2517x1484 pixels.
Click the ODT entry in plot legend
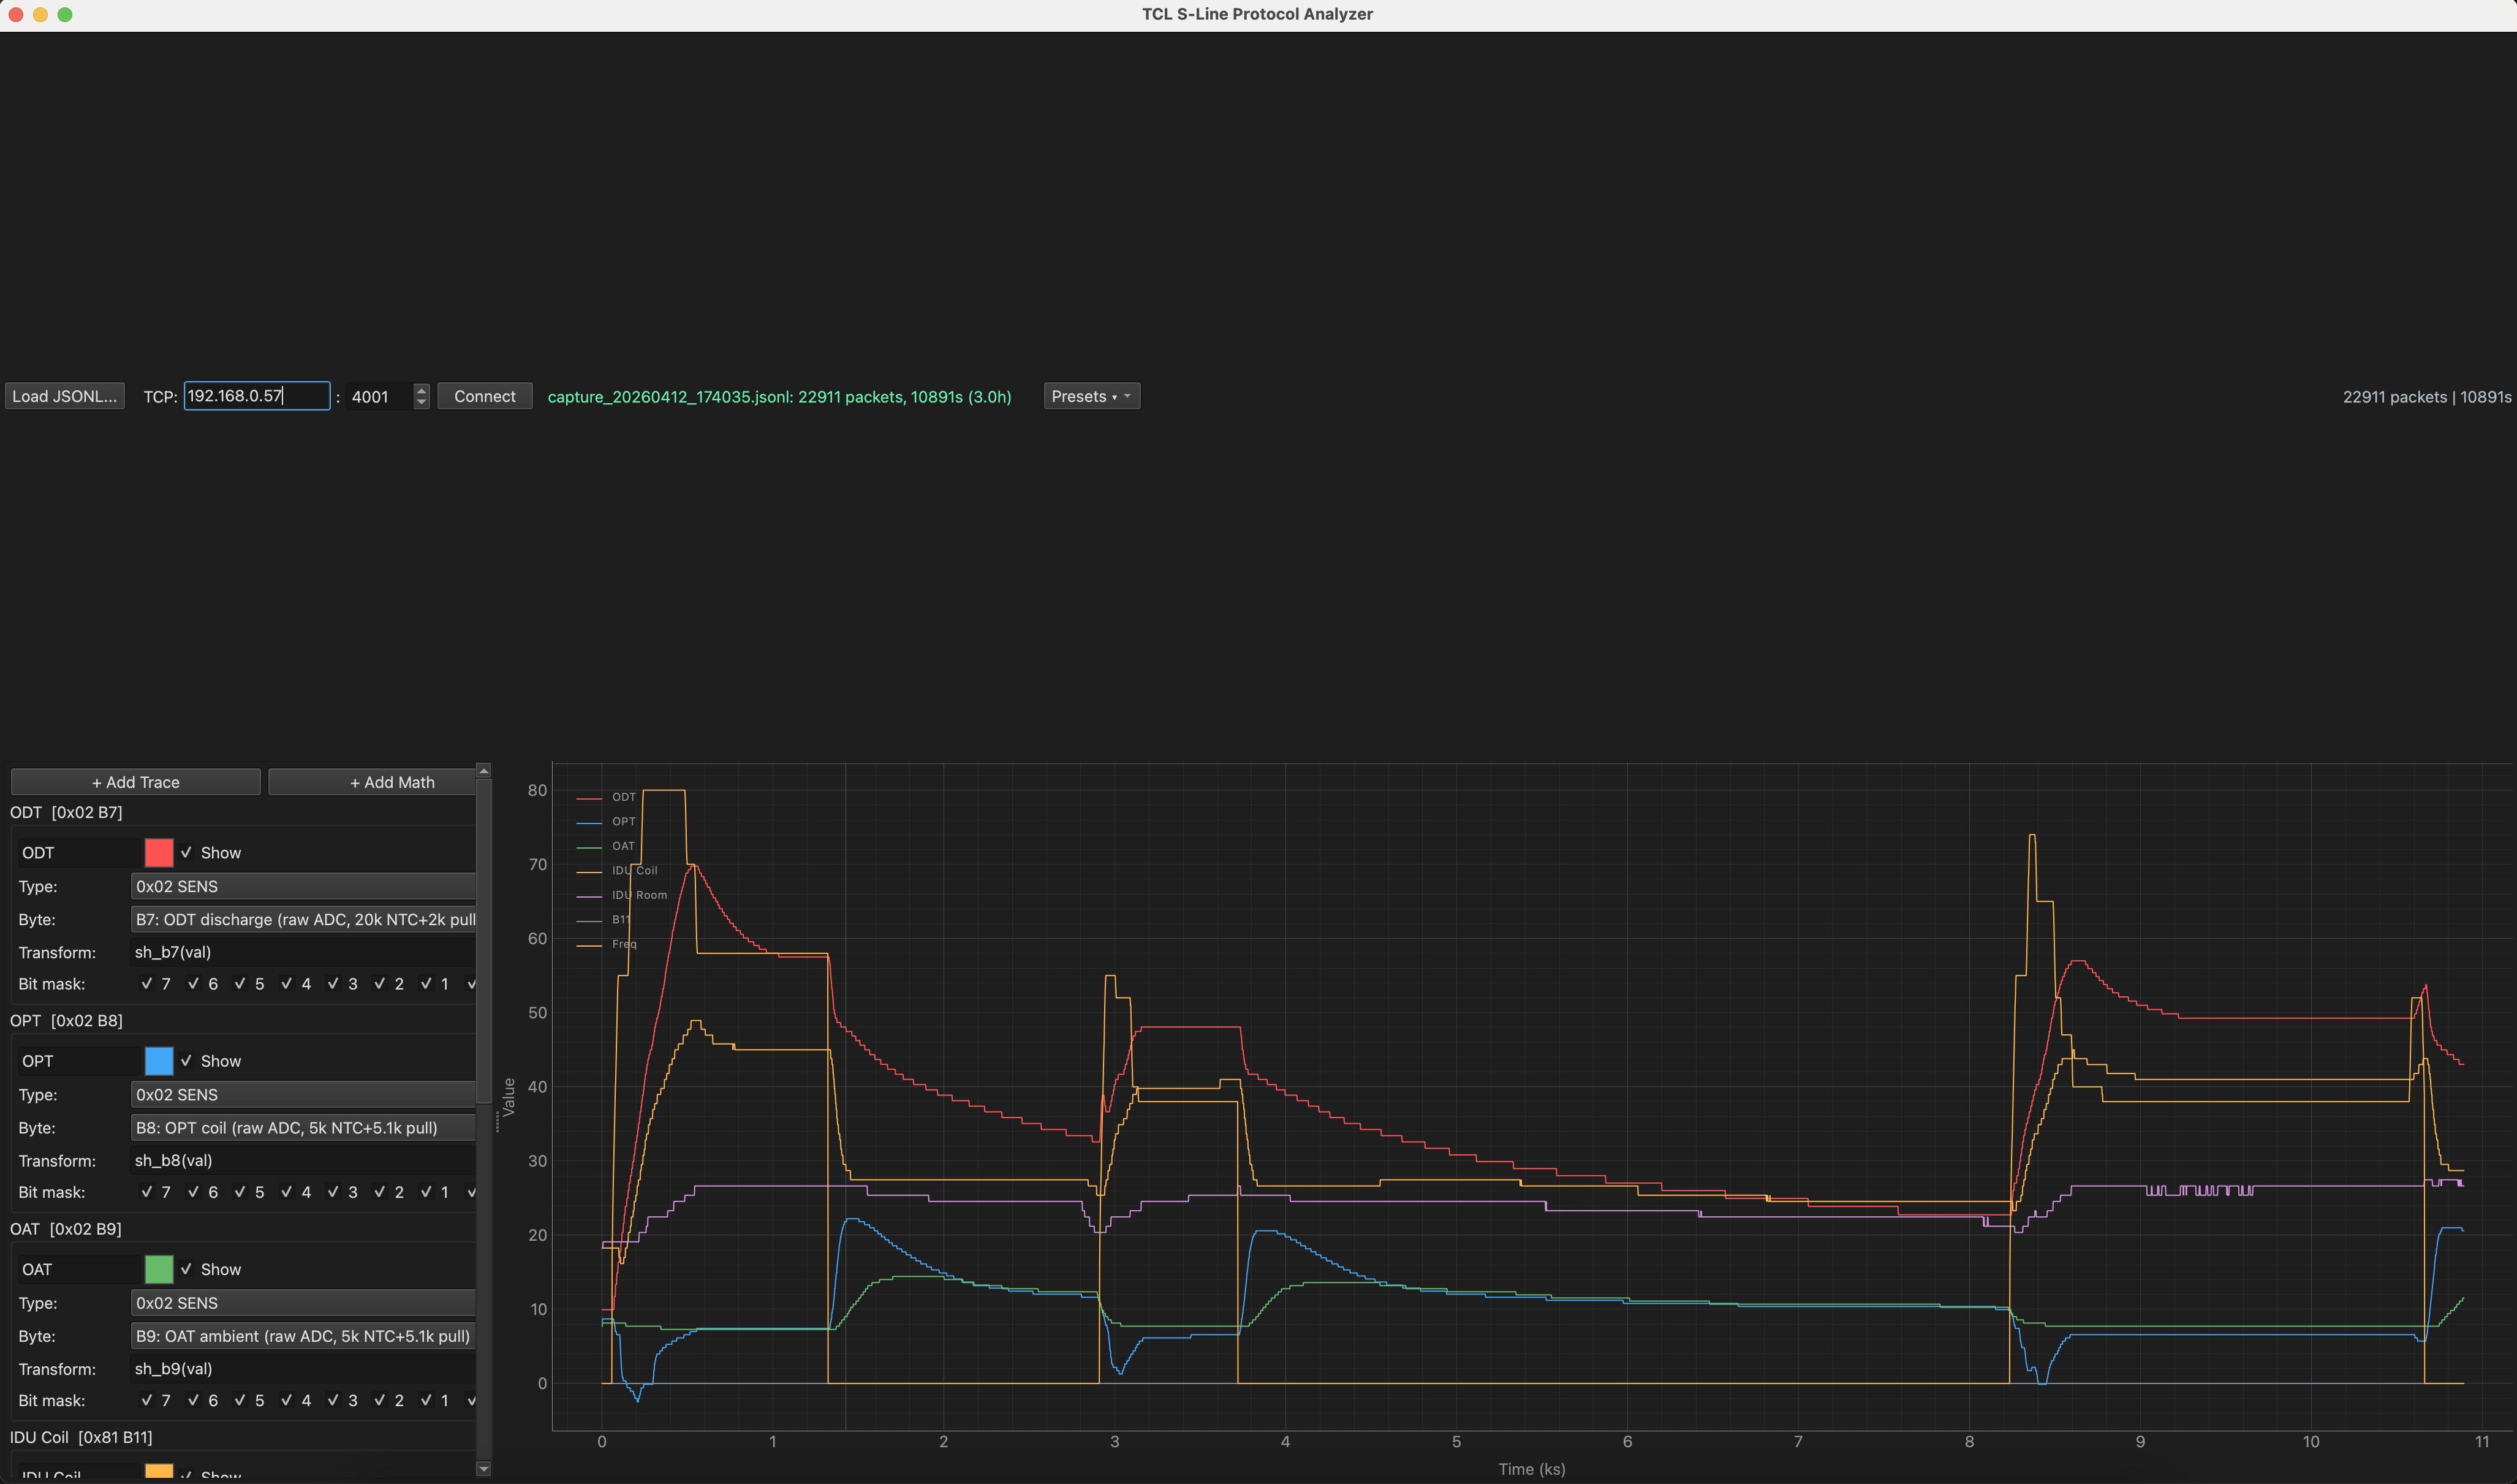[623, 797]
